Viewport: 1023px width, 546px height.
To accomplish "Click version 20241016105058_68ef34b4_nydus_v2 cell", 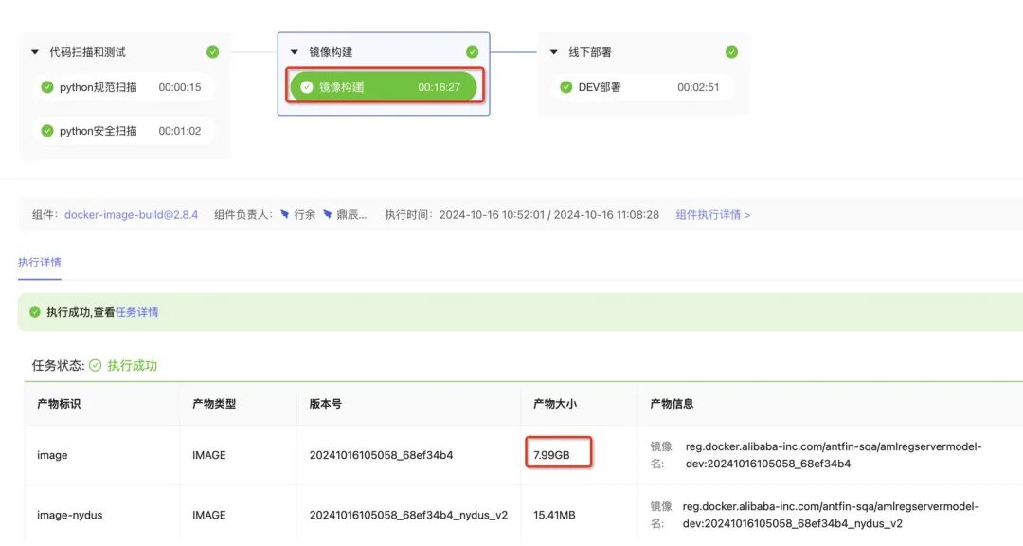I will (408, 516).
